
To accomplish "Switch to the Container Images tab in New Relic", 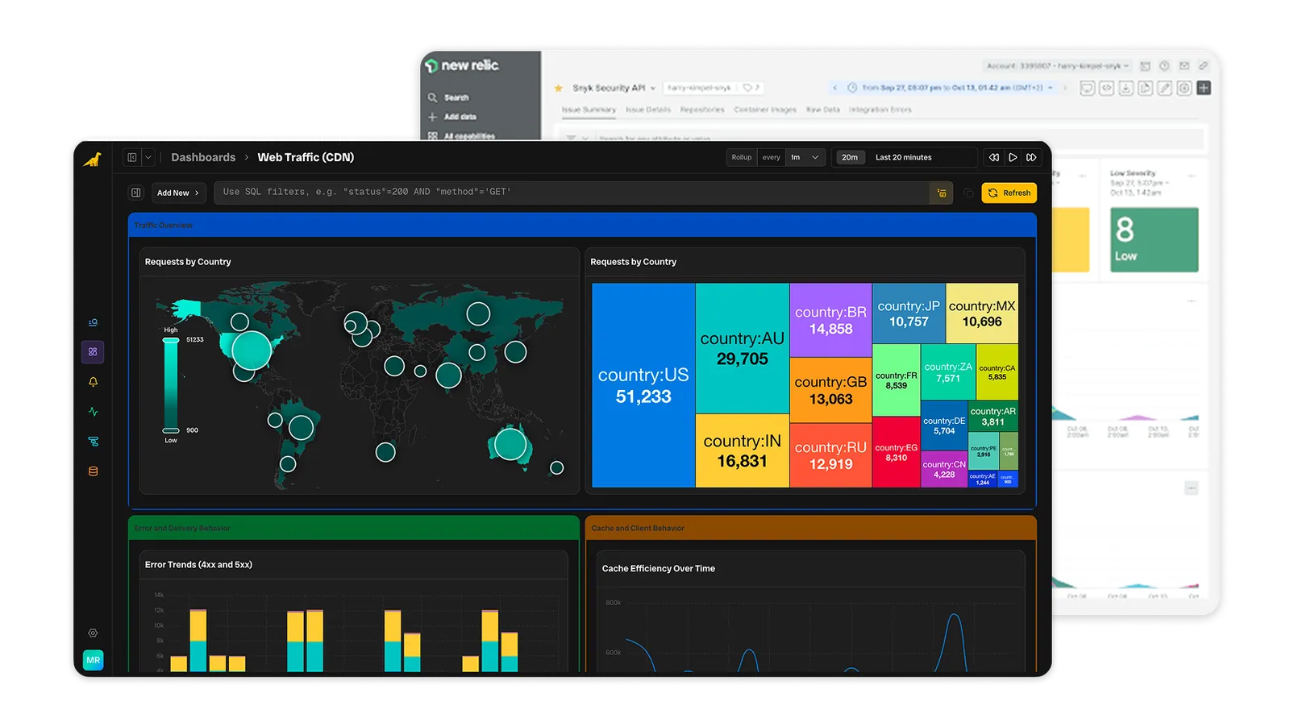I will click(765, 110).
